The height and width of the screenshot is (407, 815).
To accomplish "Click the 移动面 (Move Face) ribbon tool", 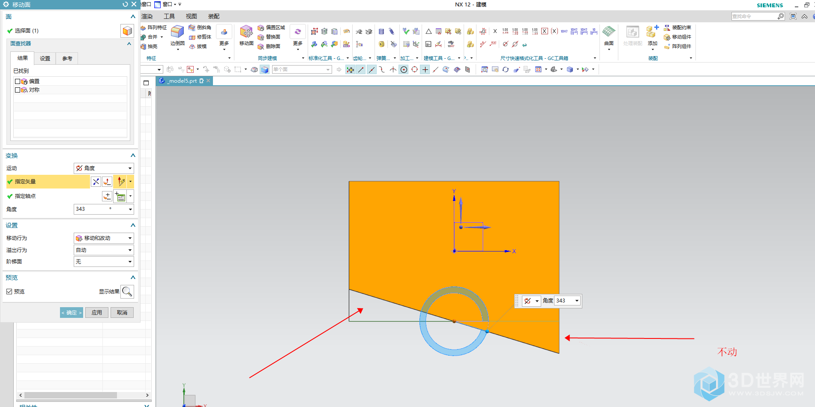I will [246, 35].
